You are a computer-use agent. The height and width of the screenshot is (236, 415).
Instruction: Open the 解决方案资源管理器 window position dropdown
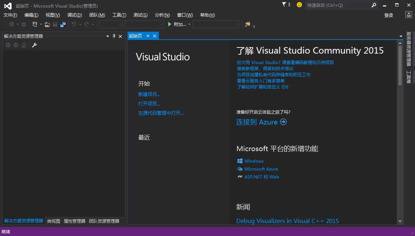pyautogui.click(x=108, y=36)
